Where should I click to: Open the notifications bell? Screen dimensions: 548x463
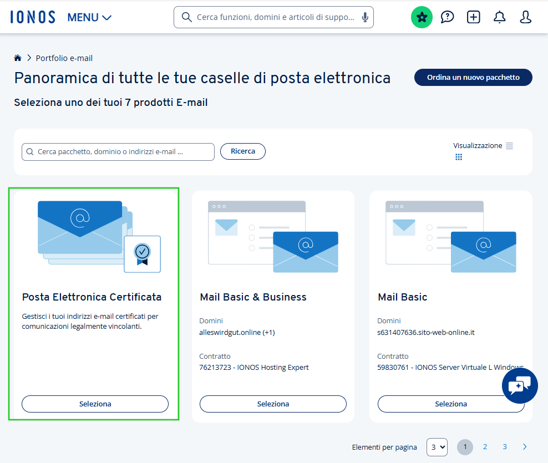pos(499,17)
